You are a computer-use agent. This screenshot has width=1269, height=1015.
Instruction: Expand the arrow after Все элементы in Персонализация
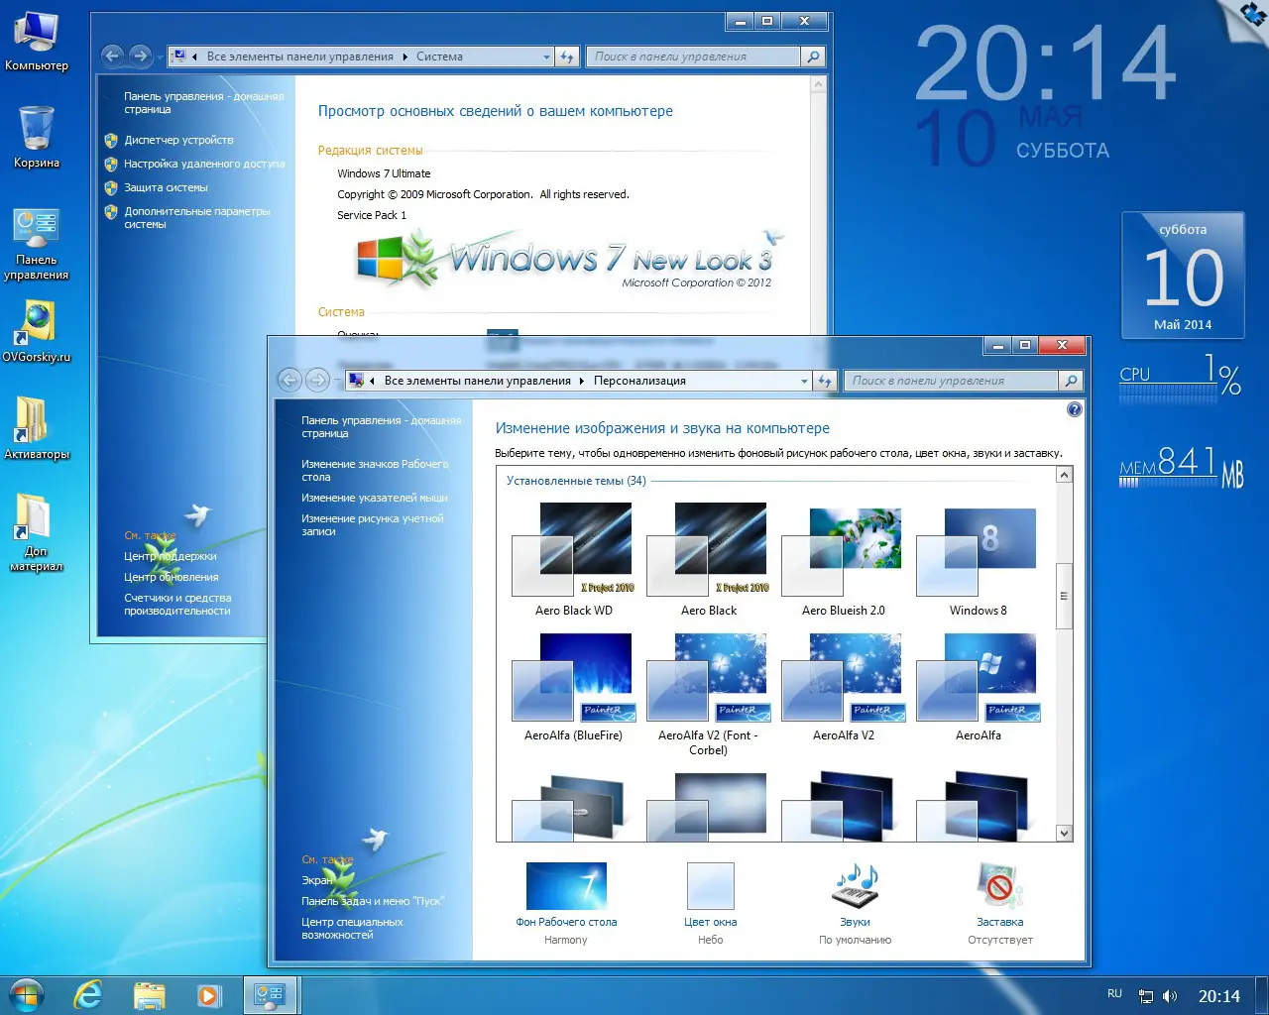(x=582, y=381)
